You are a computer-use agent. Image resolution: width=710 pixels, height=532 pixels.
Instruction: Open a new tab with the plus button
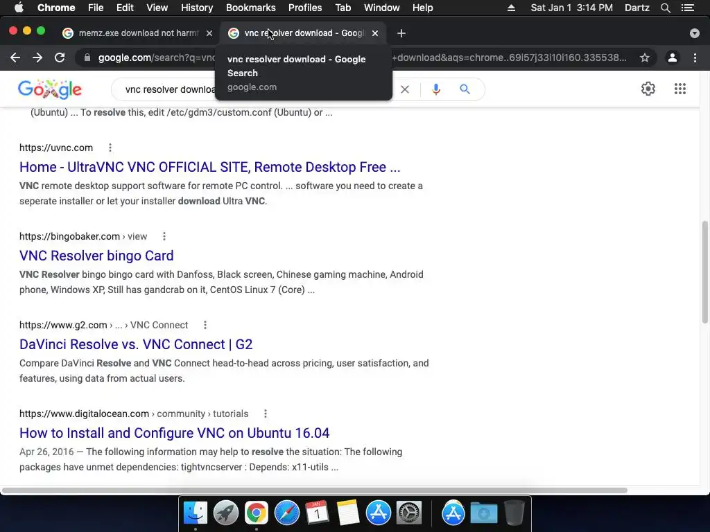pyautogui.click(x=401, y=33)
